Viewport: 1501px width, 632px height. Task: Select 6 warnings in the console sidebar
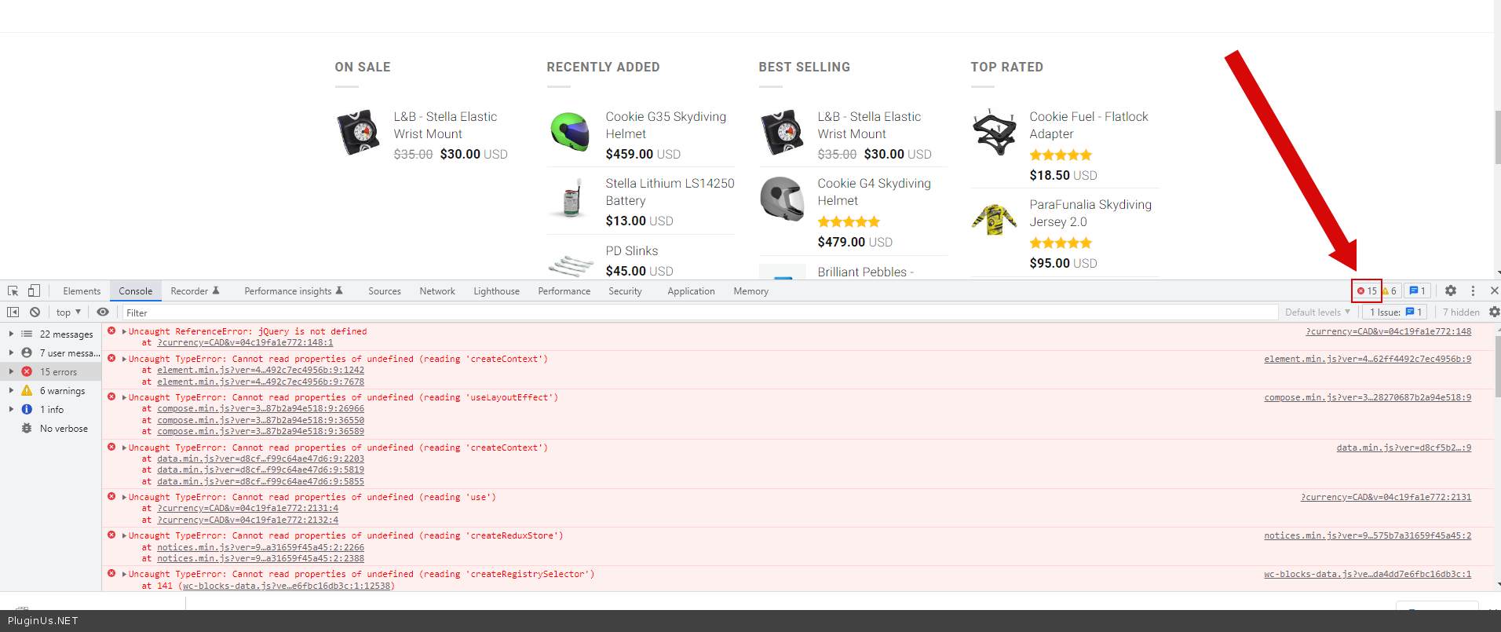tap(62, 390)
